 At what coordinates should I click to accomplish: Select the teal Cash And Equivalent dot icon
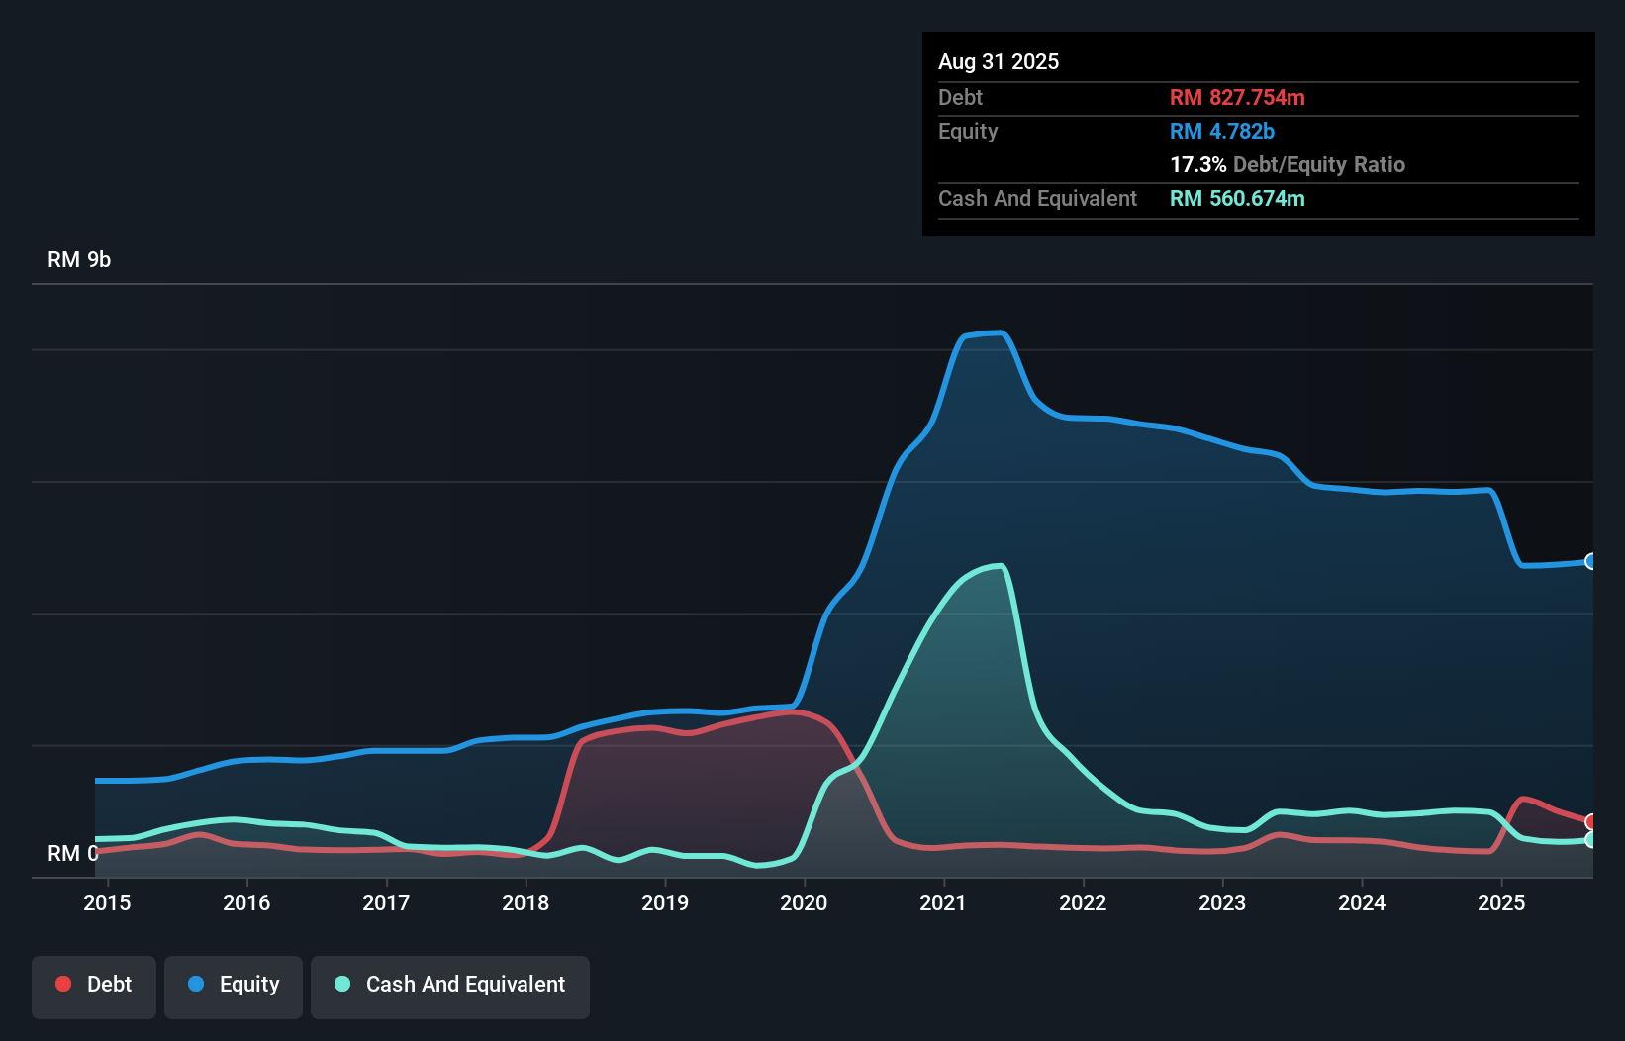[340, 984]
